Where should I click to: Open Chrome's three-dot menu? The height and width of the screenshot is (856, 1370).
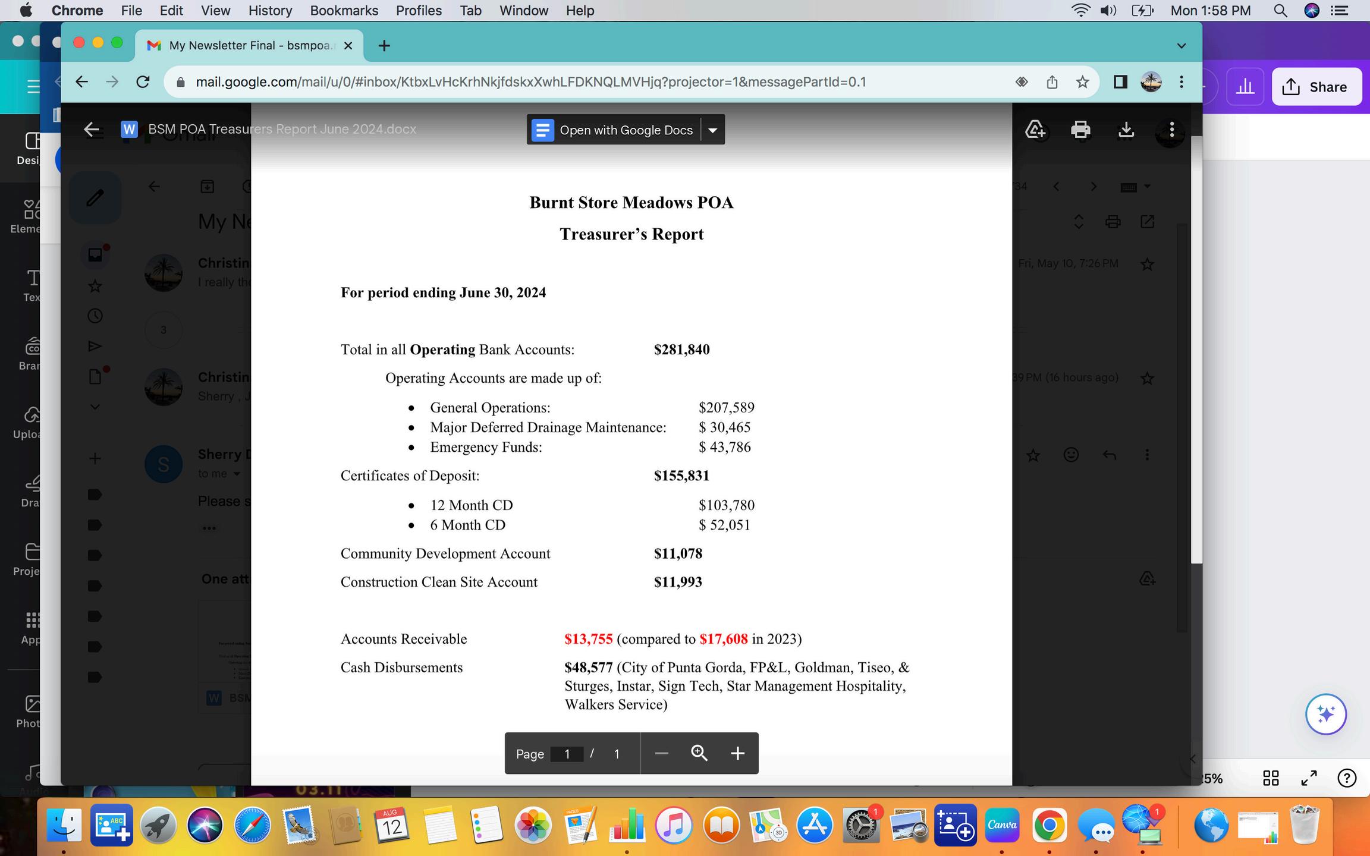(x=1182, y=82)
